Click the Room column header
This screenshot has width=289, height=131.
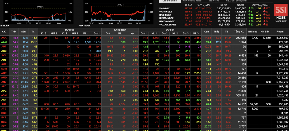280,31
